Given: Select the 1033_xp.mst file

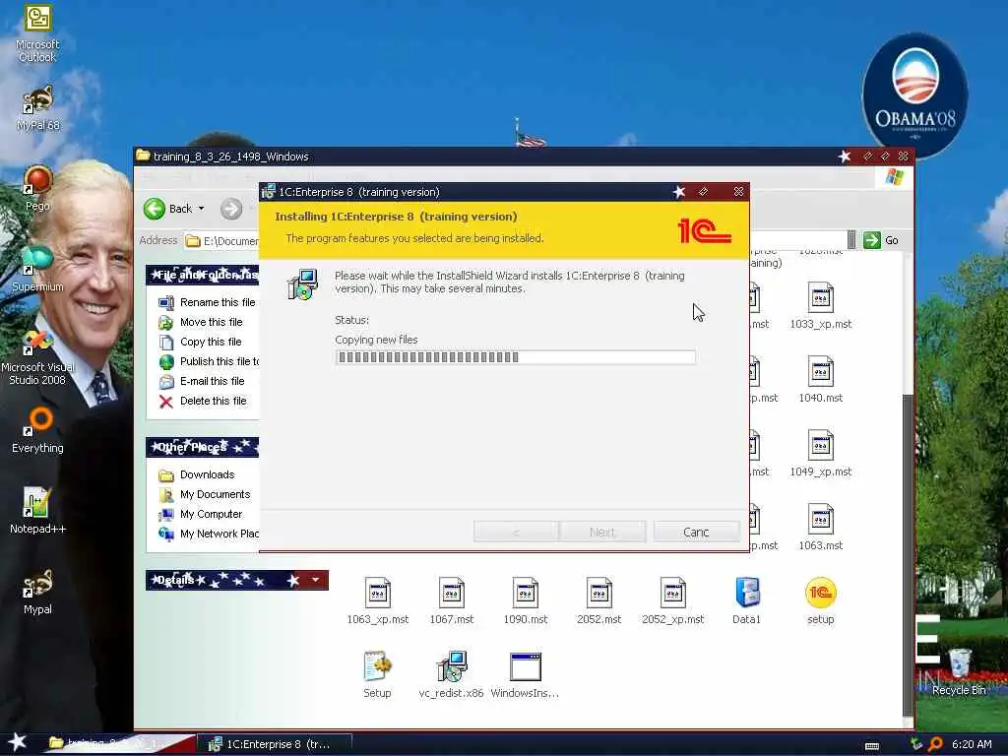Looking at the screenshot, I should [x=820, y=306].
